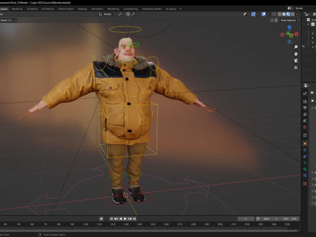The image size is (316, 237).
Task: Open the overlays options dropdown arrow
Action: click(268, 14)
